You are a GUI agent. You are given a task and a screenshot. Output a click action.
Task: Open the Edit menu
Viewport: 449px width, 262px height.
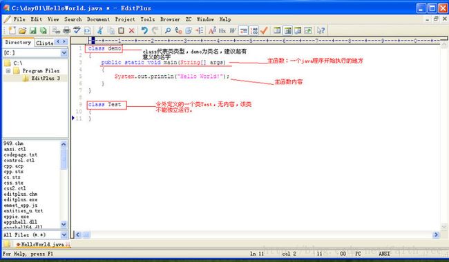pos(37,19)
